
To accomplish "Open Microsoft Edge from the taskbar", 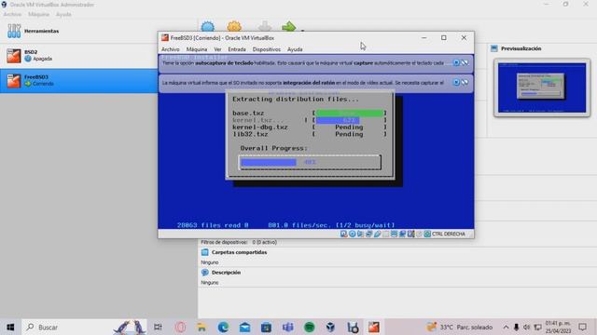I will click(x=223, y=327).
